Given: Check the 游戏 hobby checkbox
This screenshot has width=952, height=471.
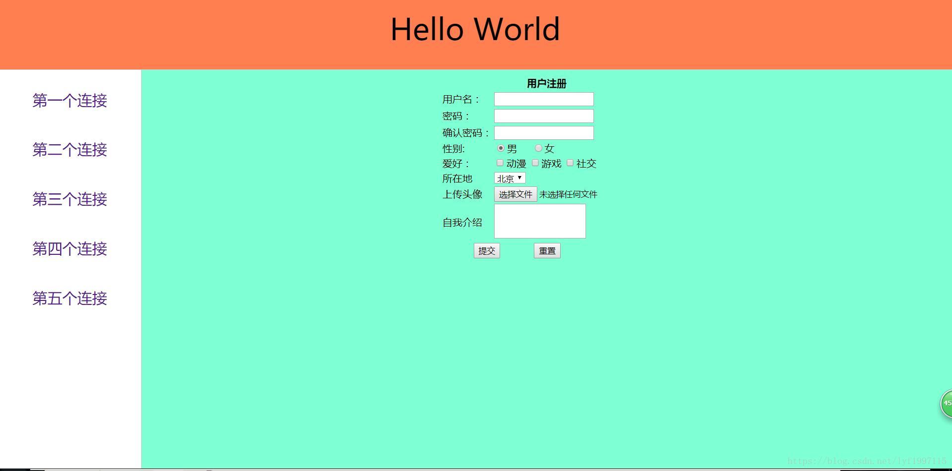Looking at the screenshot, I should [535, 163].
